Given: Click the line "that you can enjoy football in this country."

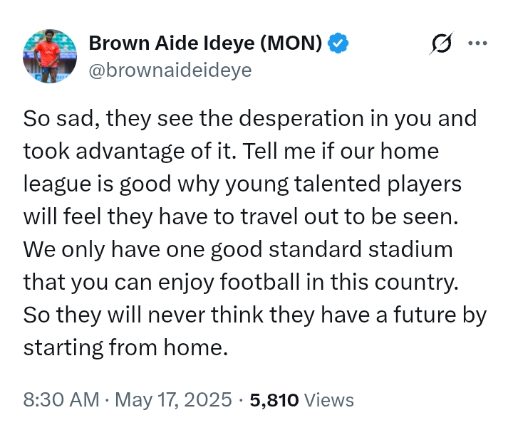Looking at the screenshot, I should pyautogui.click(x=241, y=282).
